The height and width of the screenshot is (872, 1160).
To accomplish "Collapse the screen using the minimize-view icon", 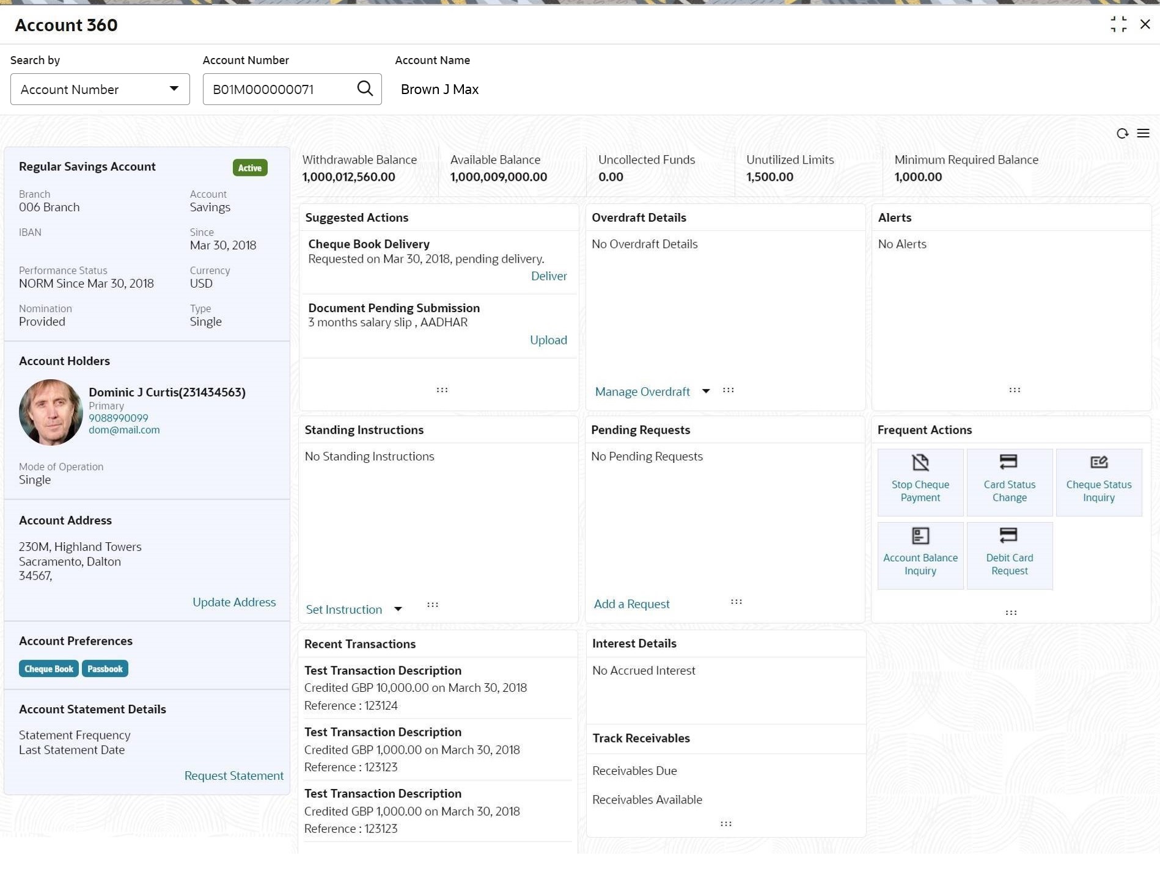I will point(1118,24).
